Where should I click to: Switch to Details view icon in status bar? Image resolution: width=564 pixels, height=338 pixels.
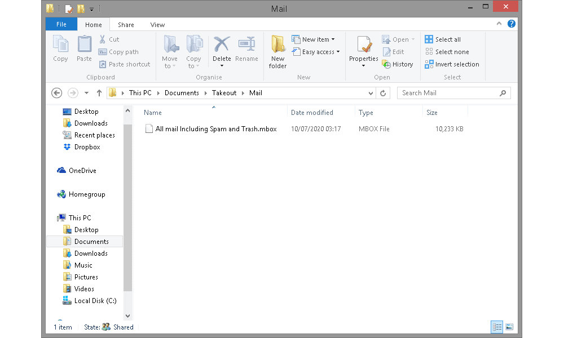[497, 327]
